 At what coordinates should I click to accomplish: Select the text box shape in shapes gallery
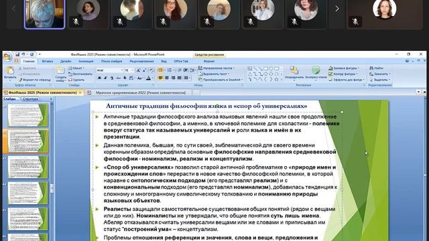pos(250,68)
